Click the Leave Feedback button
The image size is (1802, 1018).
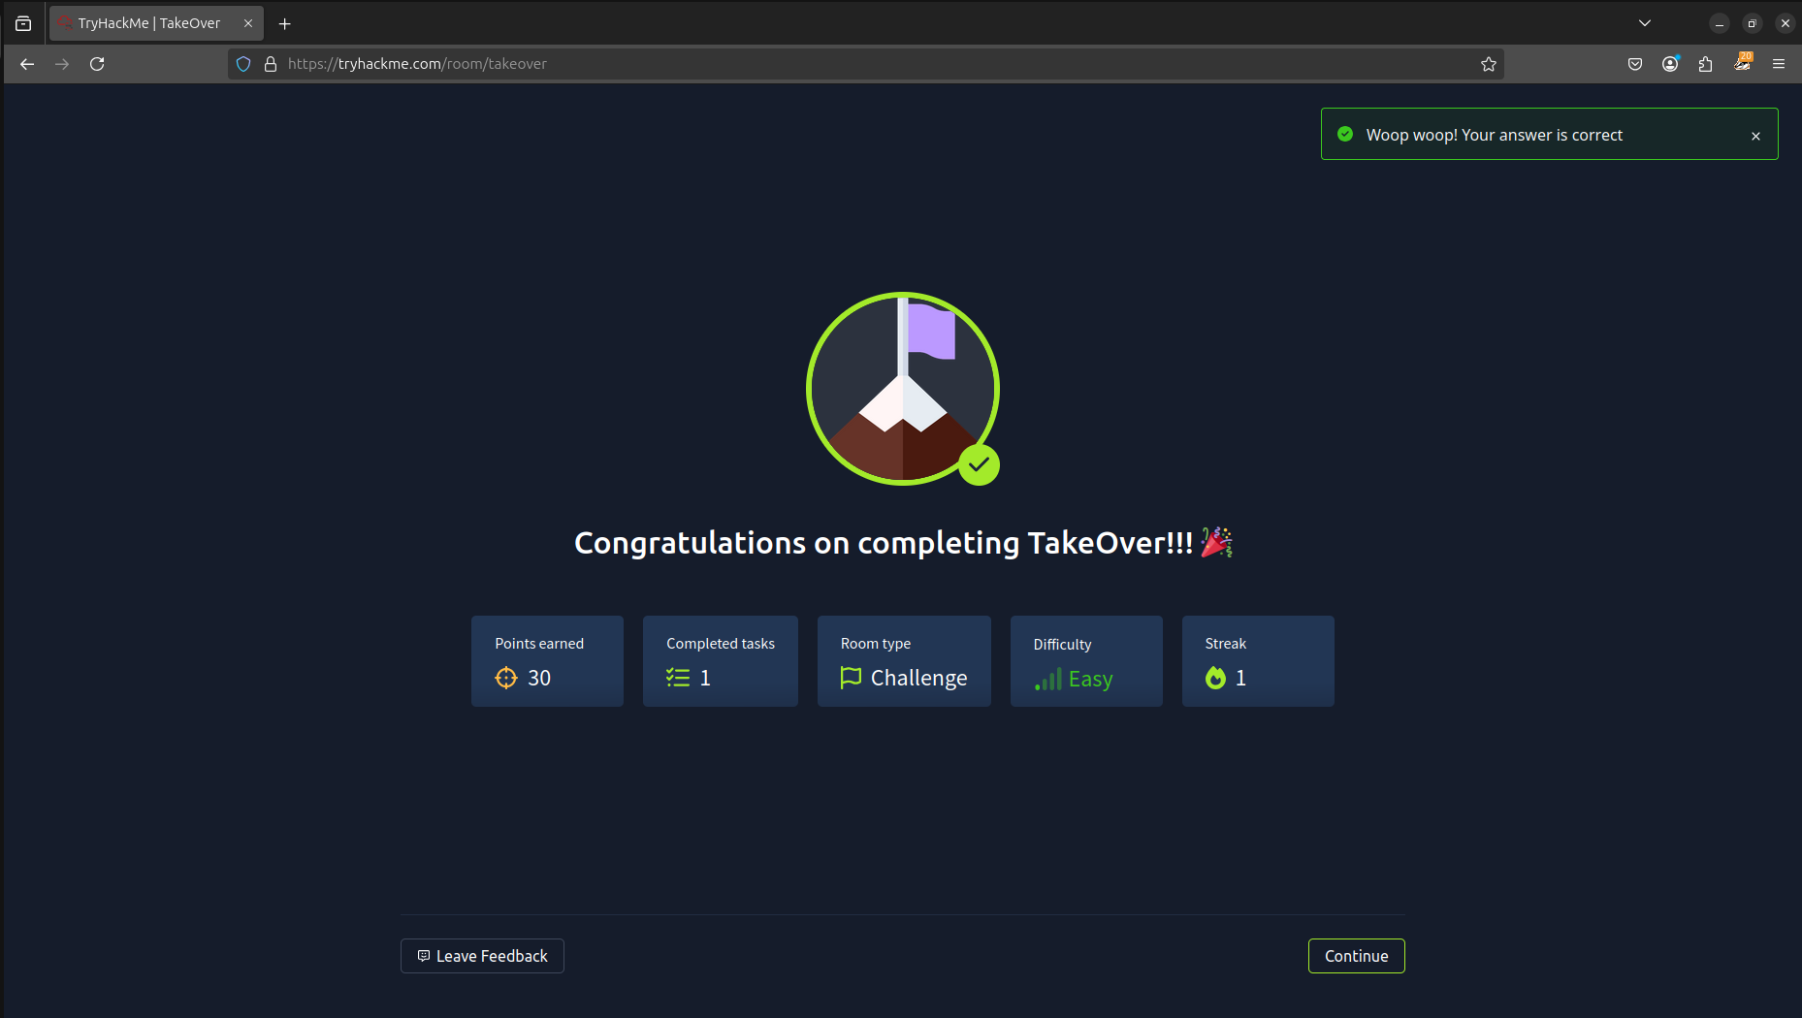point(482,956)
